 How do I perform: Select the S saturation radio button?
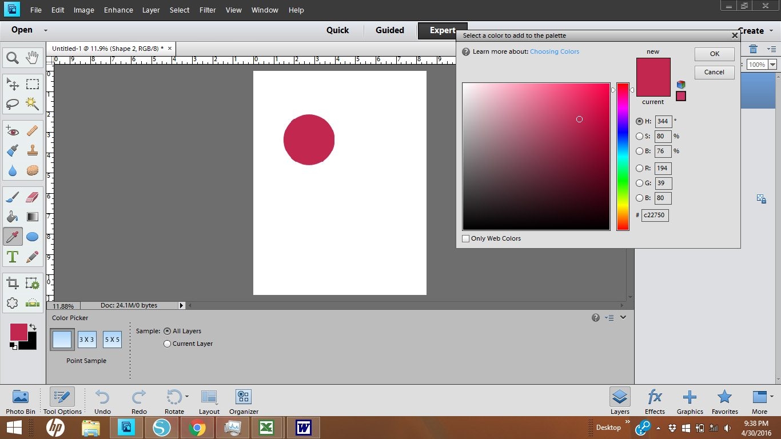[640, 137]
